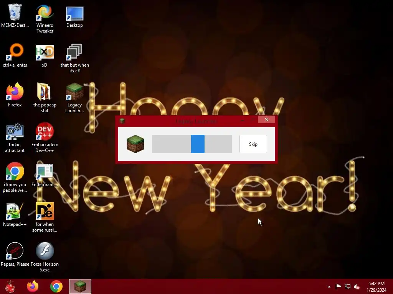Open Firefox from the taskbar
This screenshot has height=294, width=393.
tap(33, 286)
